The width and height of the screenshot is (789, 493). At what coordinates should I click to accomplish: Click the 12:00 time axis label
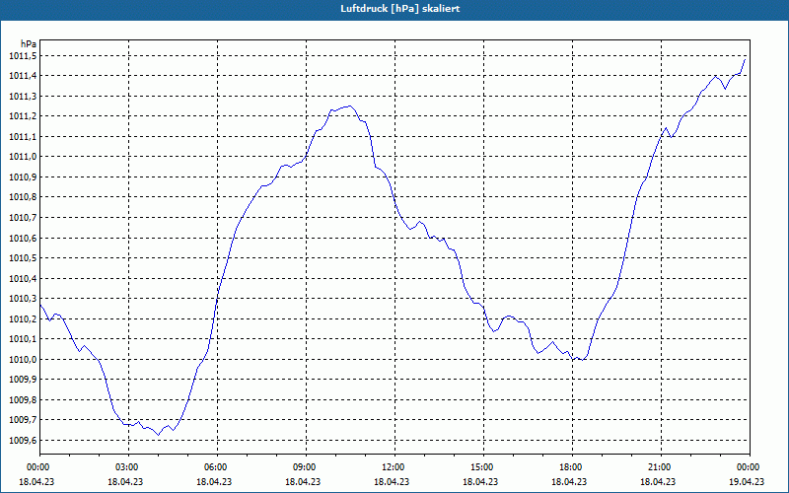394,467
